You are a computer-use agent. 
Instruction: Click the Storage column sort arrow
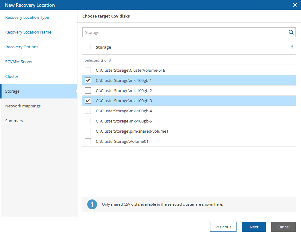coord(292,47)
